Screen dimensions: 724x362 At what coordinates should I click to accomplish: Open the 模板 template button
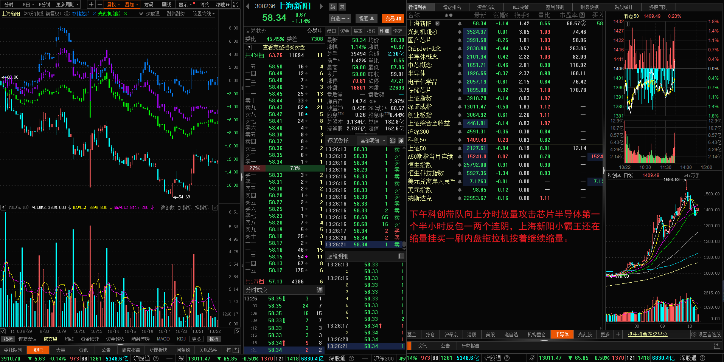click(x=214, y=339)
